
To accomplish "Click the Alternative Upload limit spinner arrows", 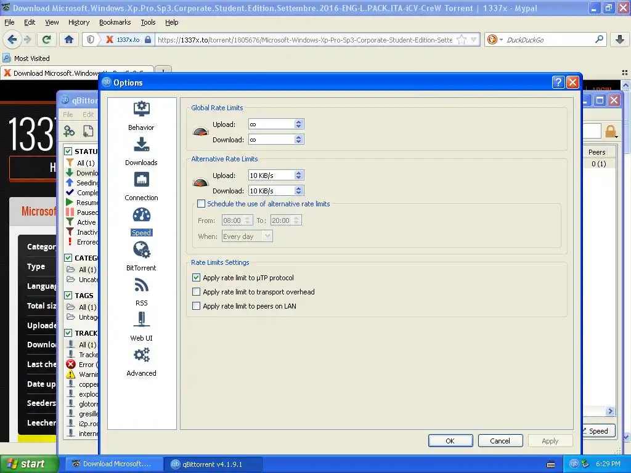I will pyautogui.click(x=298, y=175).
